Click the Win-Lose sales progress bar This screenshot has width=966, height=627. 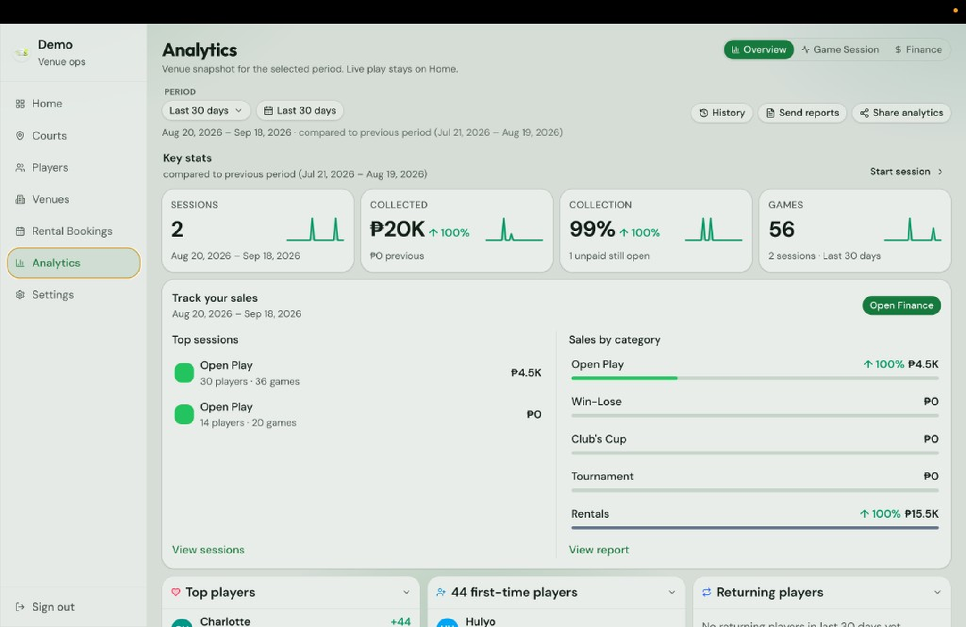point(755,415)
